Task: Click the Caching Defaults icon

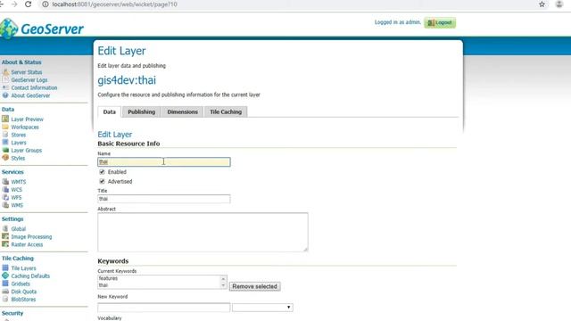Action: point(5,276)
